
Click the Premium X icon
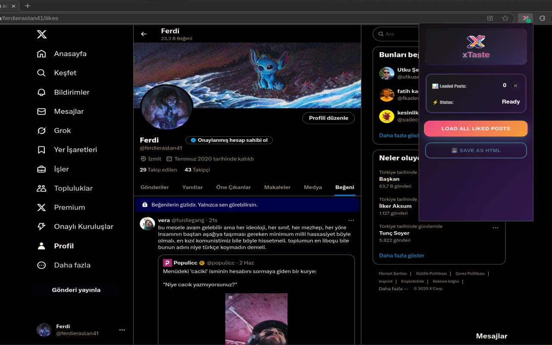coord(41,207)
